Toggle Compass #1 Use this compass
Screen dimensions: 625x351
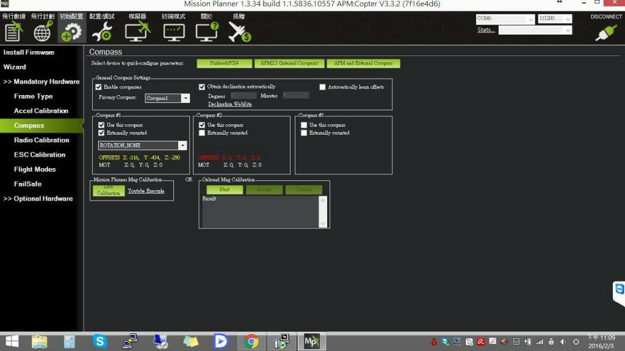coord(101,125)
